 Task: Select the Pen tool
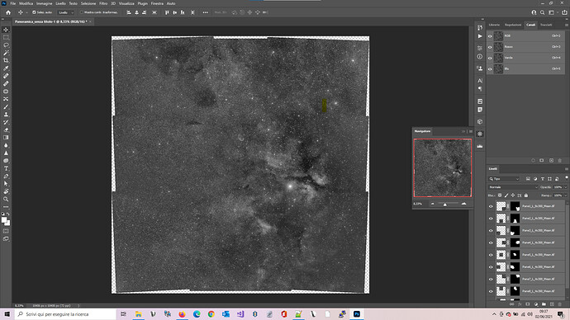[x=6, y=176]
